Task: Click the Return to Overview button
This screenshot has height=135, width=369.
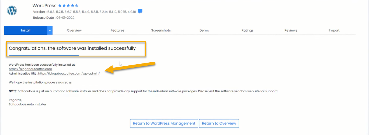Action: point(219,123)
